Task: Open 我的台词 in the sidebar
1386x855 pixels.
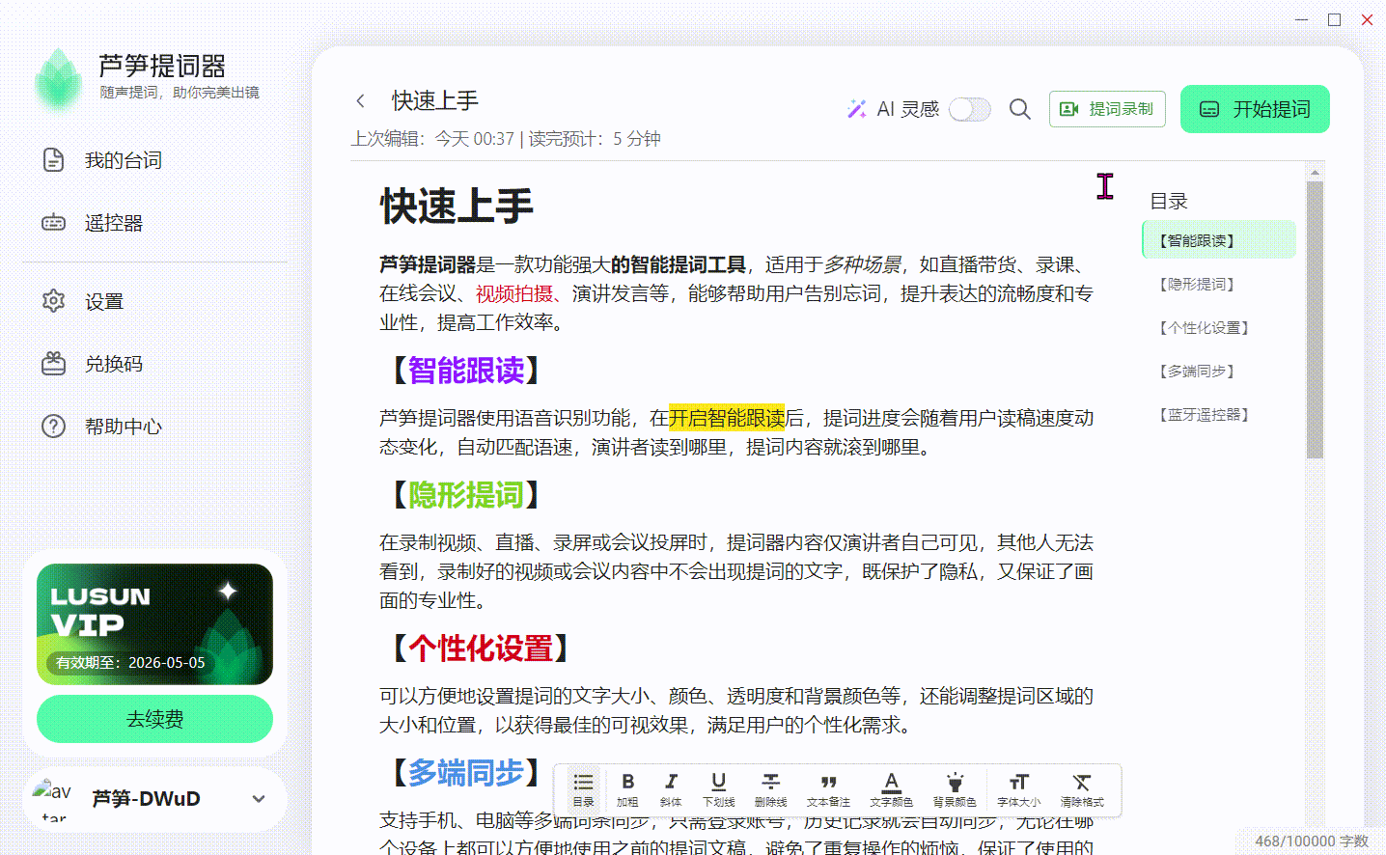Action: click(x=123, y=160)
